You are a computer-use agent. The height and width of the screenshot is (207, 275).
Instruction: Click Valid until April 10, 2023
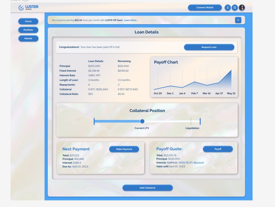tap(171, 166)
